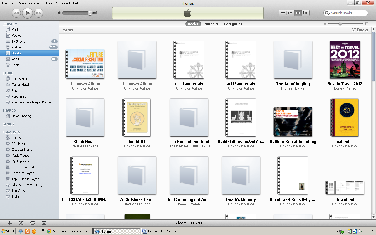Switch to grid view
This screenshot has height=235, width=376.
[298, 13]
